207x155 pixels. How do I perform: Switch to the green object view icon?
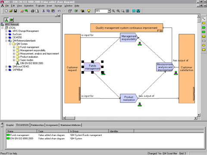tap(11, 20)
